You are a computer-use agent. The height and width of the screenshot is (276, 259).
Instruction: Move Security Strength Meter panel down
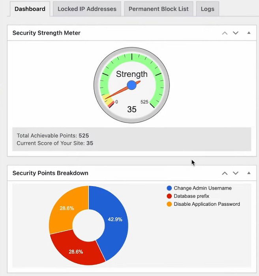236,33
